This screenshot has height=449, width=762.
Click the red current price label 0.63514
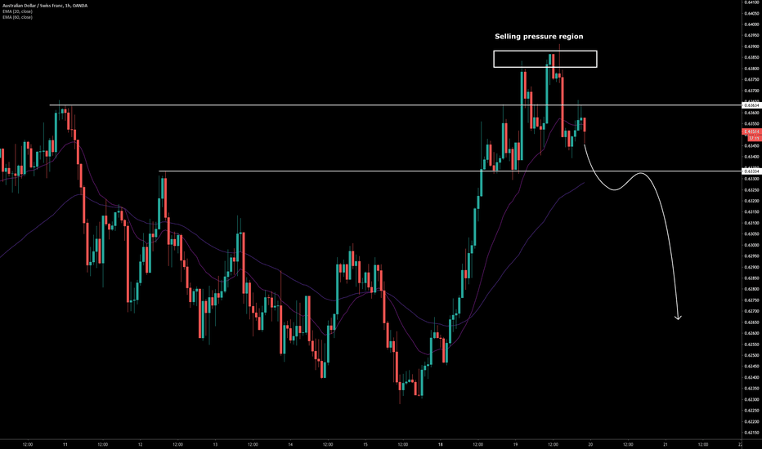point(752,131)
